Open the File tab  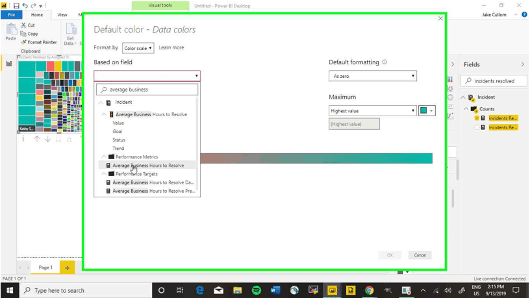tap(11, 15)
